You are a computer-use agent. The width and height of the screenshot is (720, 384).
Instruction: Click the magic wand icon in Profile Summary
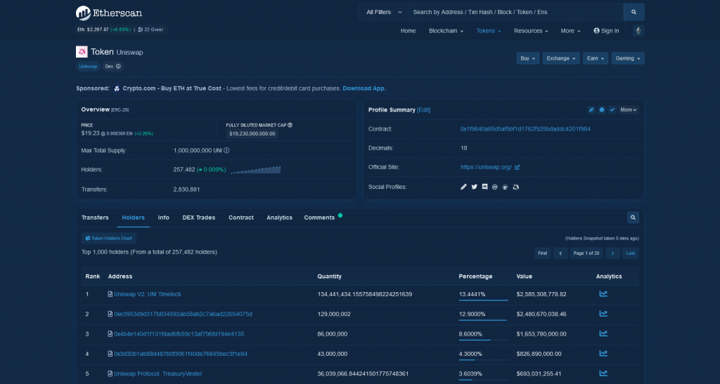pos(591,110)
